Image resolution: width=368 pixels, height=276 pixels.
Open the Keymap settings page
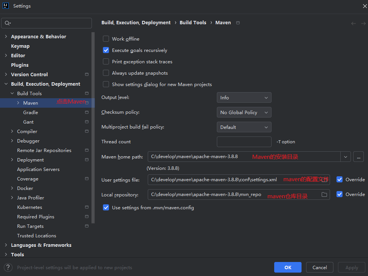click(x=20, y=46)
